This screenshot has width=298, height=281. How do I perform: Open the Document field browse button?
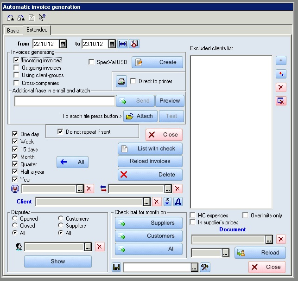269,239
